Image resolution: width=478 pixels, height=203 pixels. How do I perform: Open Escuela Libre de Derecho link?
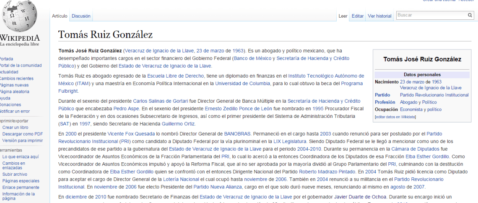coord(176,75)
